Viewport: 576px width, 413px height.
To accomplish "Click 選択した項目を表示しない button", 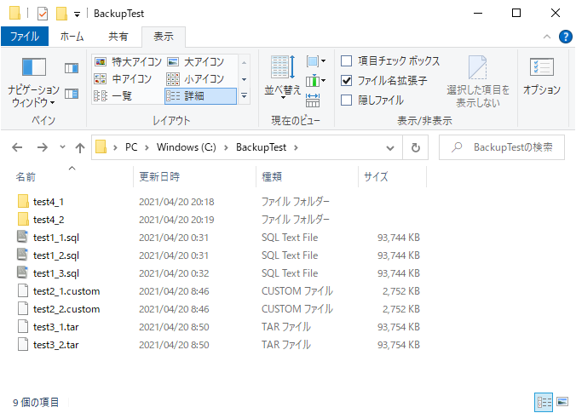I will point(477,82).
